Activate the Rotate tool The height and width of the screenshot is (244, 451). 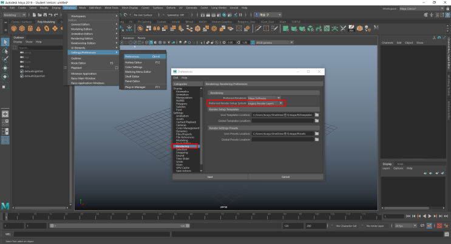coord(5,77)
